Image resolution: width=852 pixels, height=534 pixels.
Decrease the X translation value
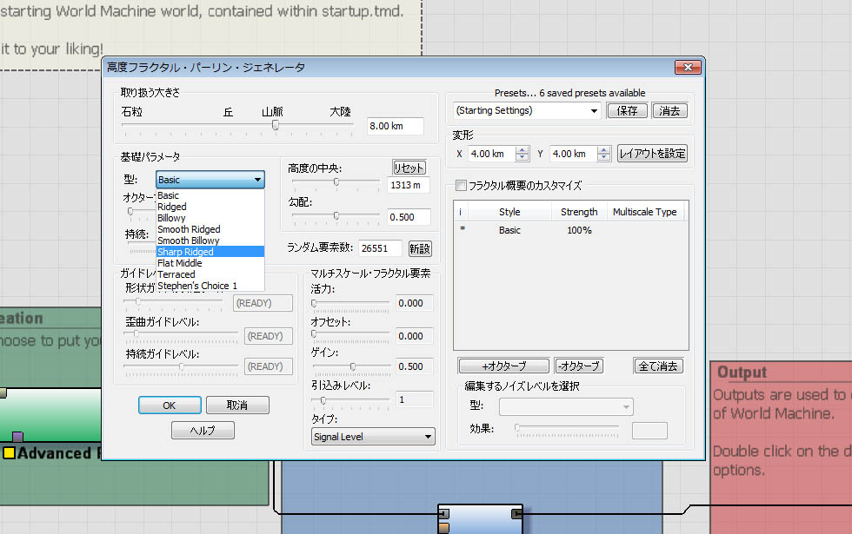(523, 157)
